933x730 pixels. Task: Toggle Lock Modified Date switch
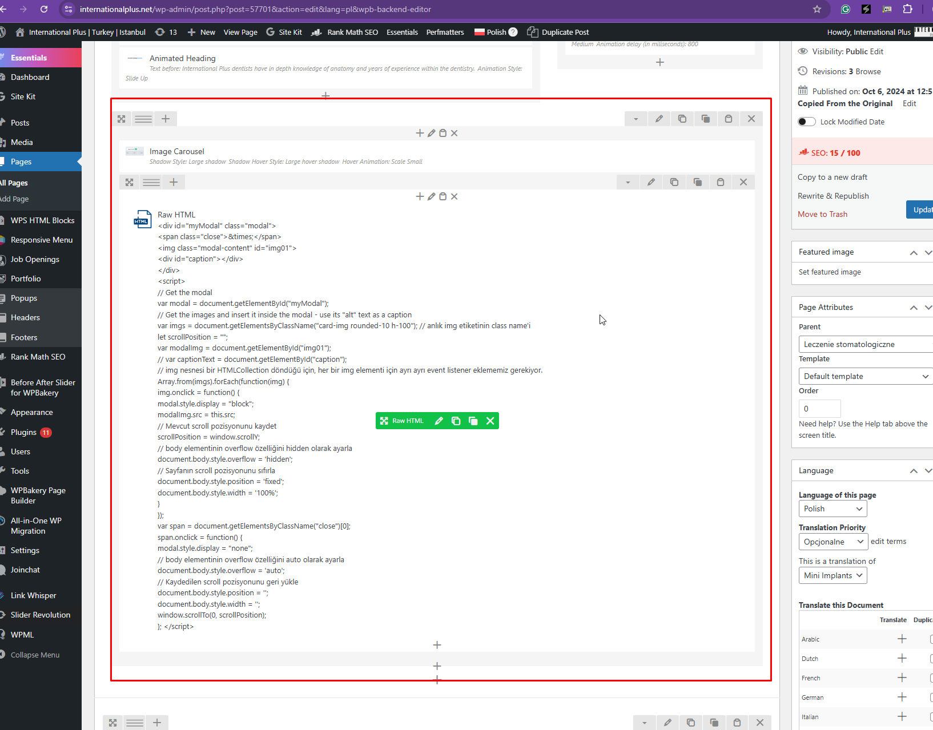(x=807, y=122)
